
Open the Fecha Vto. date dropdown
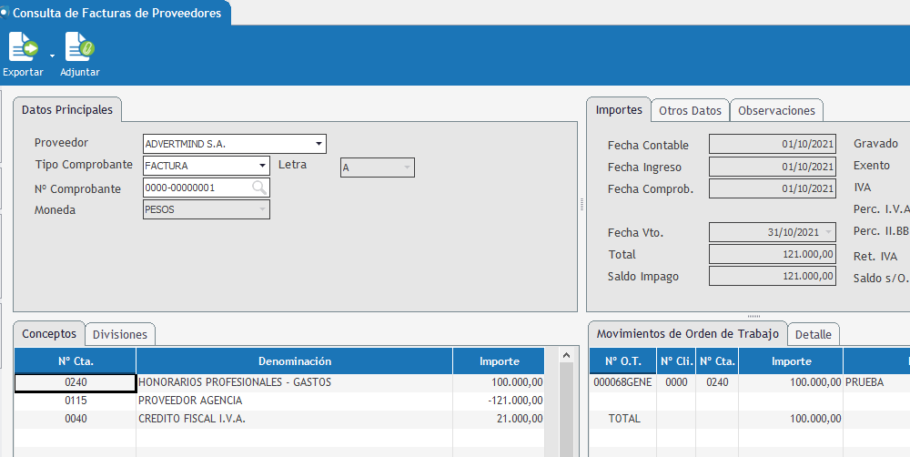tap(828, 232)
